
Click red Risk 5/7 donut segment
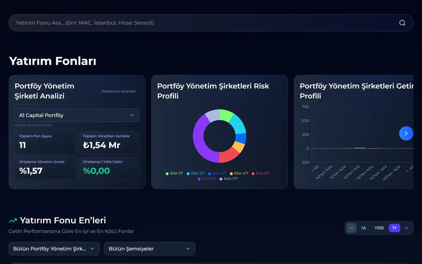coord(228,155)
